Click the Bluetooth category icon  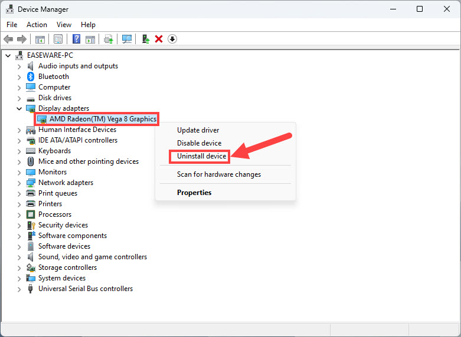click(31, 77)
